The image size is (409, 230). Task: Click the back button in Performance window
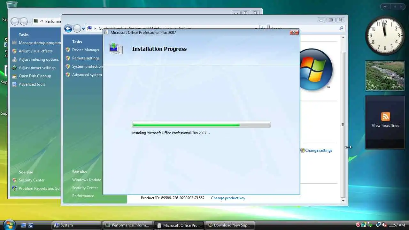(15, 21)
